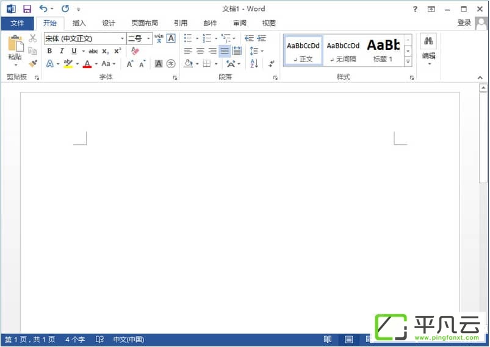Click the Find binoculars icon
This screenshot has height=347, width=490.
(428, 41)
